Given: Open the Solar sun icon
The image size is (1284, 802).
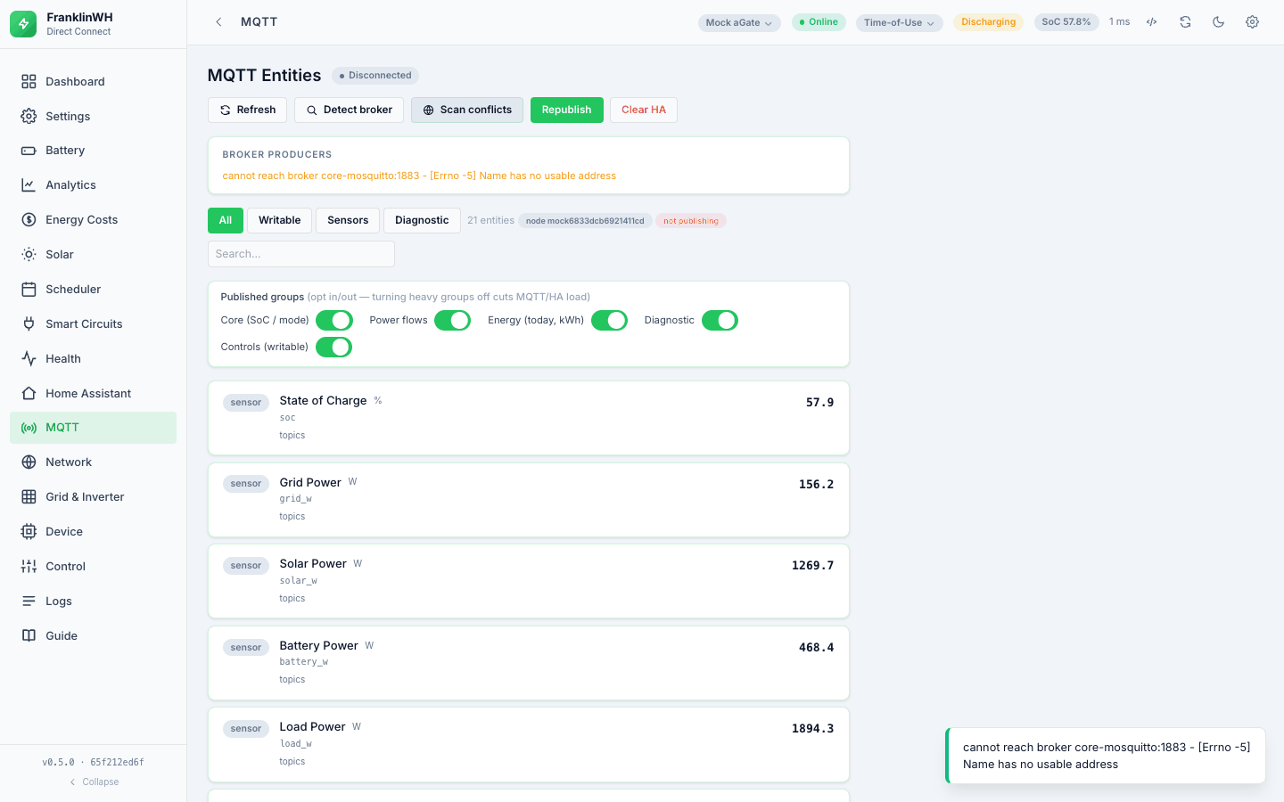Looking at the screenshot, I should [x=29, y=255].
